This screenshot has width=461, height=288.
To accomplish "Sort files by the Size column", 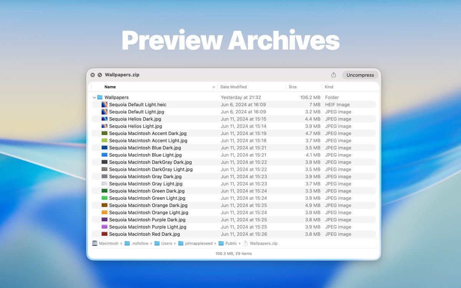I will [293, 87].
